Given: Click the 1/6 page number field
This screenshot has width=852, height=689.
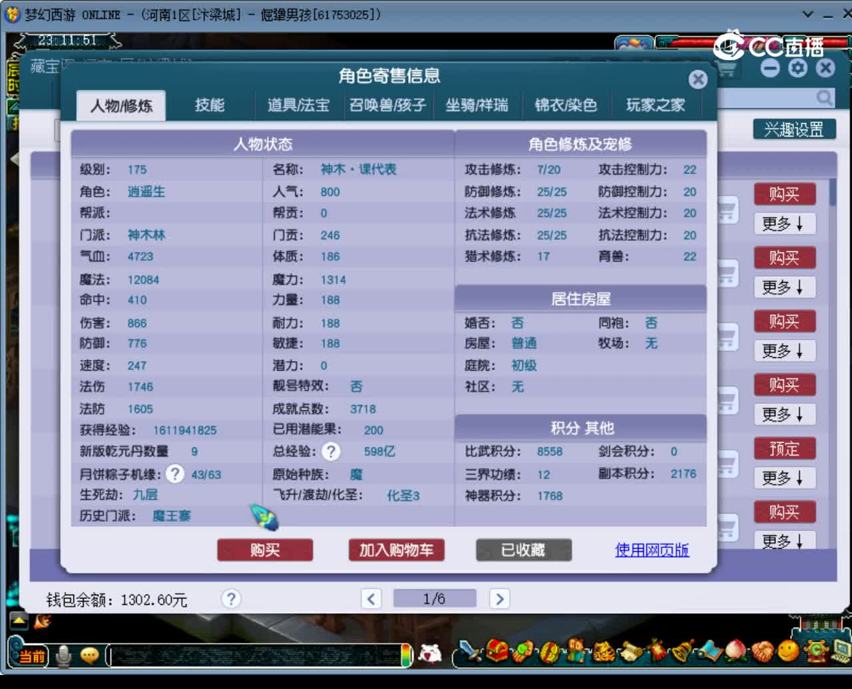Looking at the screenshot, I should pos(435,599).
